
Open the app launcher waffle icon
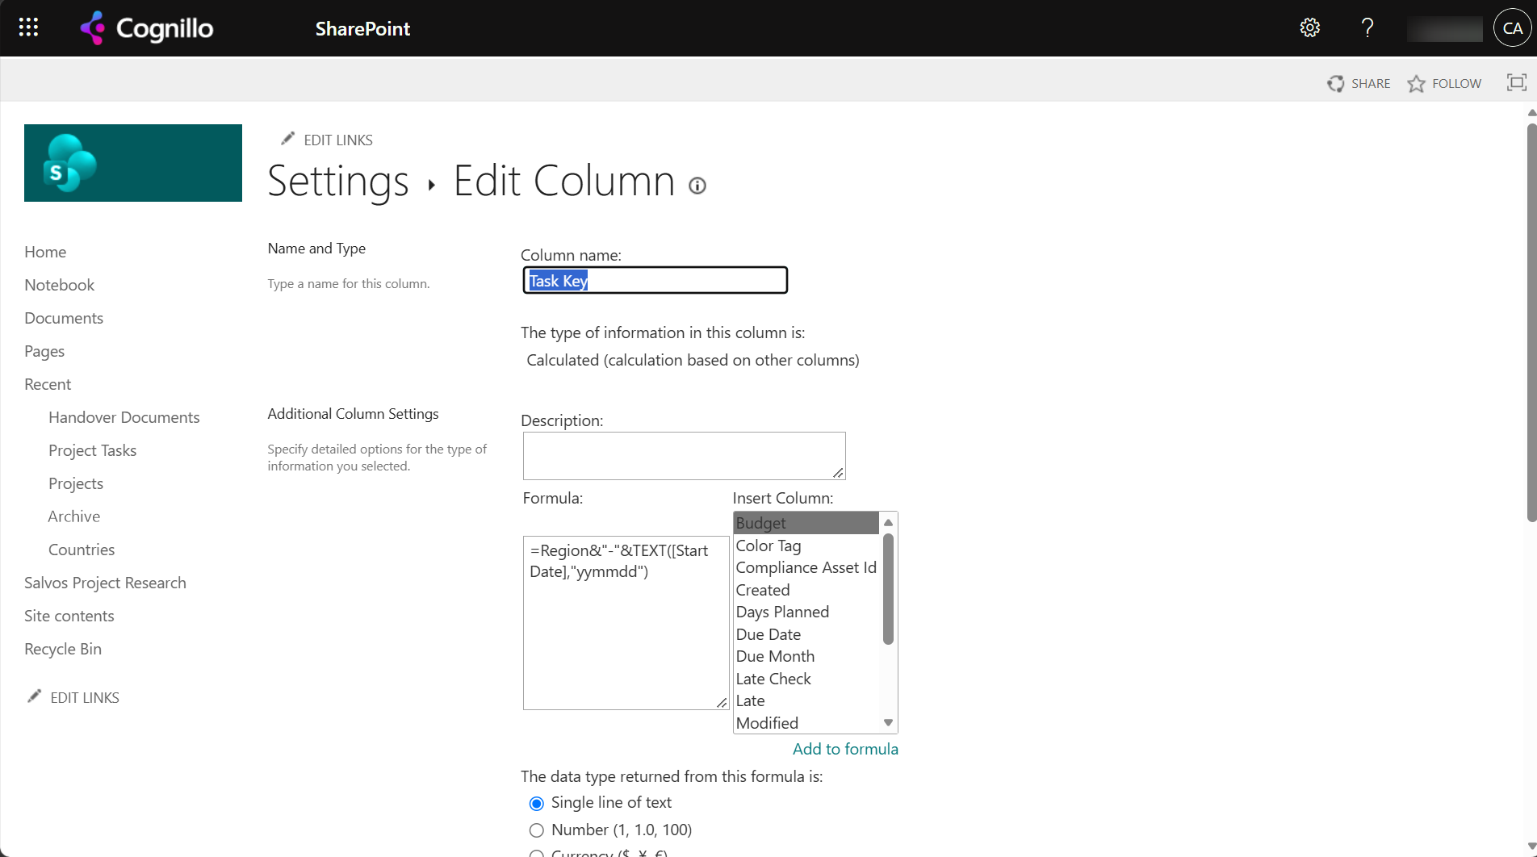28,27
